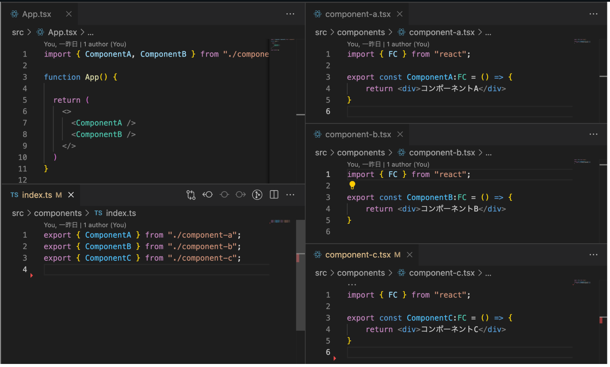
Task: Click "function App()" declaration text
Action: click(x=75, y=77)
